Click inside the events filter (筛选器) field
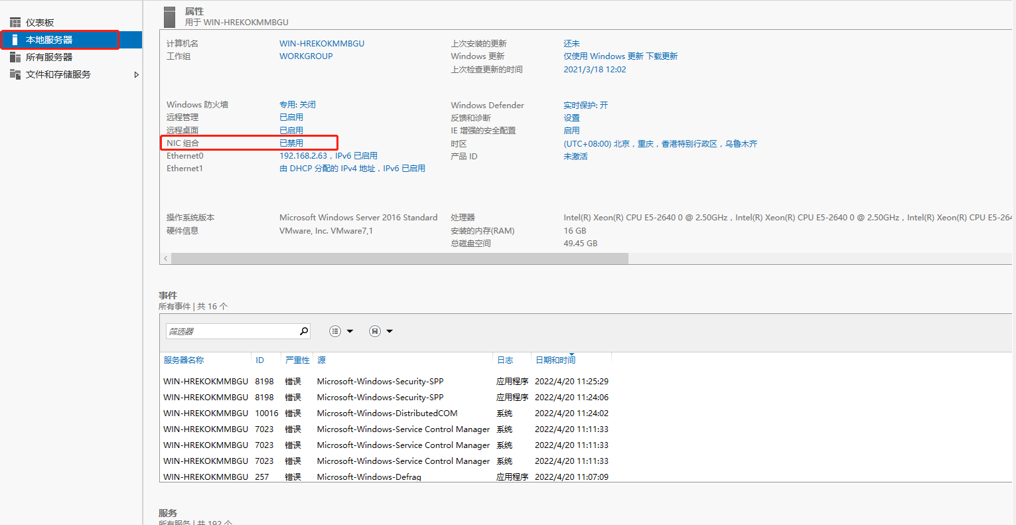The image size is (1016, 525). click(x=231, y=331)
